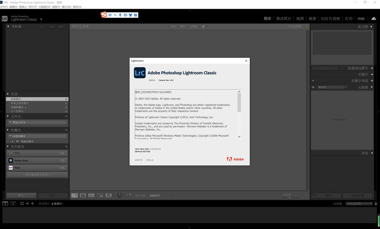Open People view face icon
This screenshot has height=229, width=380.
coord(109,196)
